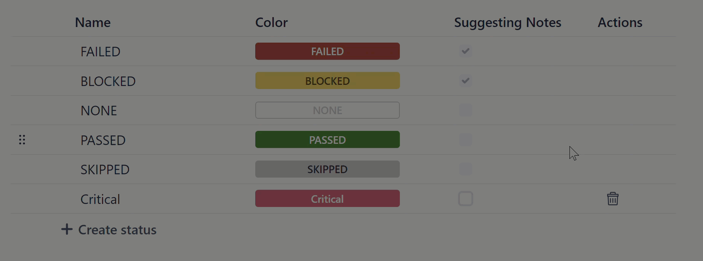Screen dimensions: 703x261
Task: Click the Color column header
Action: [271, 22]
